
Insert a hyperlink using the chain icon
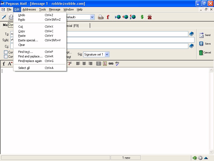click(x=111, y=64)
